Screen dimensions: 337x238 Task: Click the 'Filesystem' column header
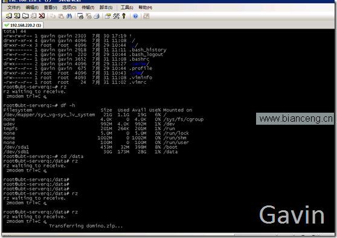coord(18,110)
